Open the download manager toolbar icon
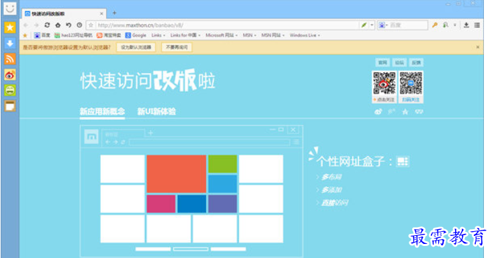Image resolution: width=492 pixels, height=258 pixels. 466,25
